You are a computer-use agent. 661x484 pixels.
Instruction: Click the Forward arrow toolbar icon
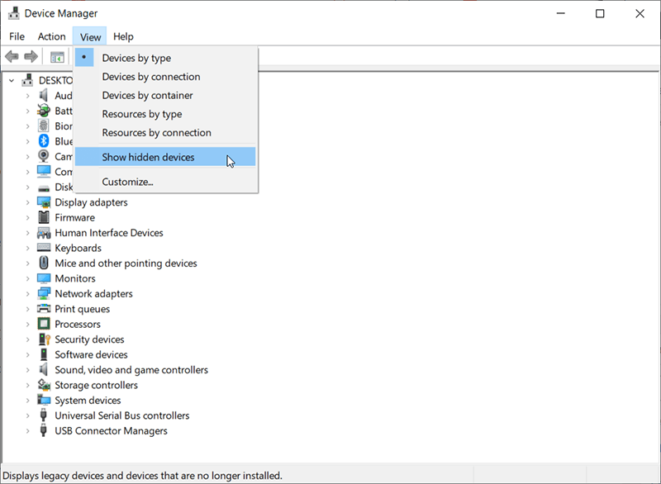coord(31,56)
